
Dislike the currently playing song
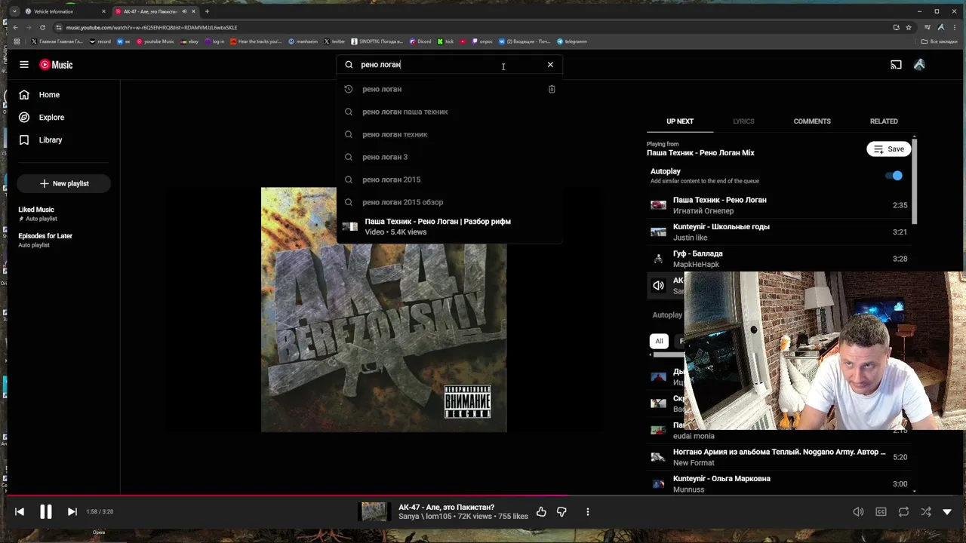[x=561, y=511]
